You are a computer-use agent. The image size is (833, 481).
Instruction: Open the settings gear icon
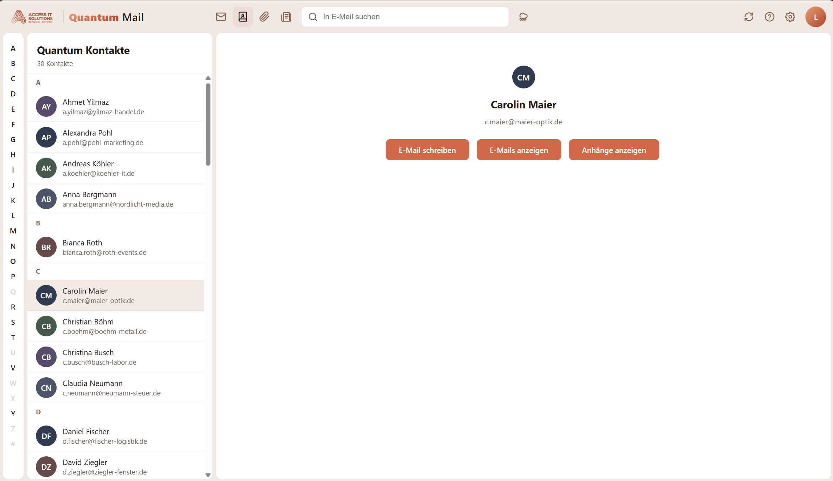tap(790, 17)
